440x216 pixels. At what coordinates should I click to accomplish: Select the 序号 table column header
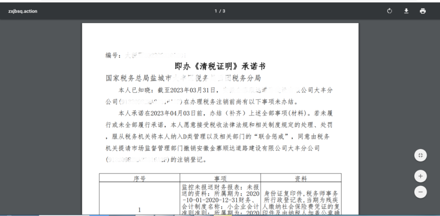click(x=140, y=178)
